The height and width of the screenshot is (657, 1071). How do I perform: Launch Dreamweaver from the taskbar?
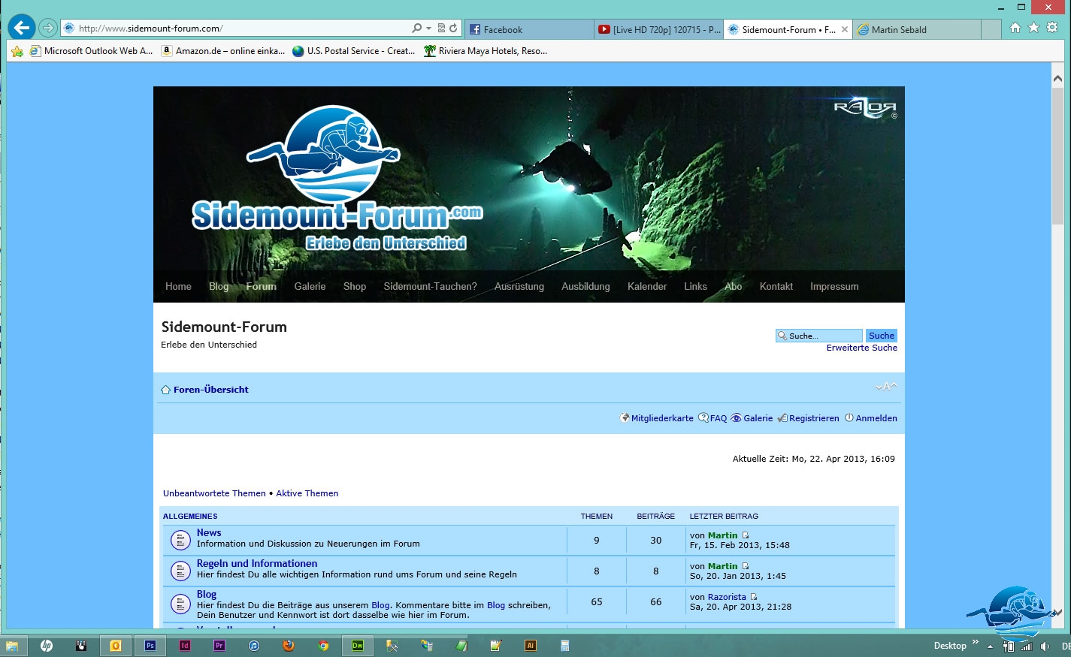pos(358,646)
